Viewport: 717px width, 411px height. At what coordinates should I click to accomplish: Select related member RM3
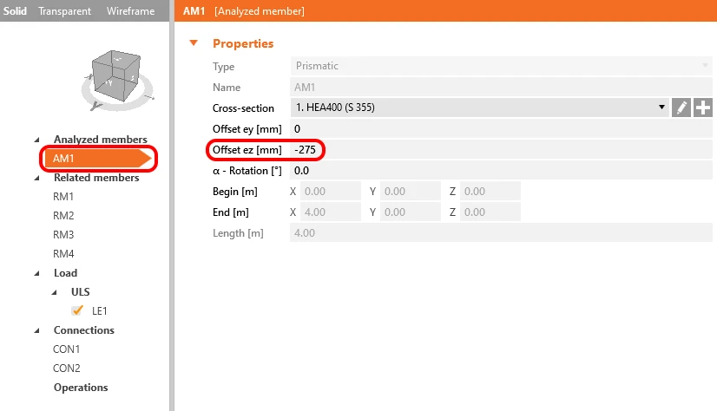[x=63, y=235]
